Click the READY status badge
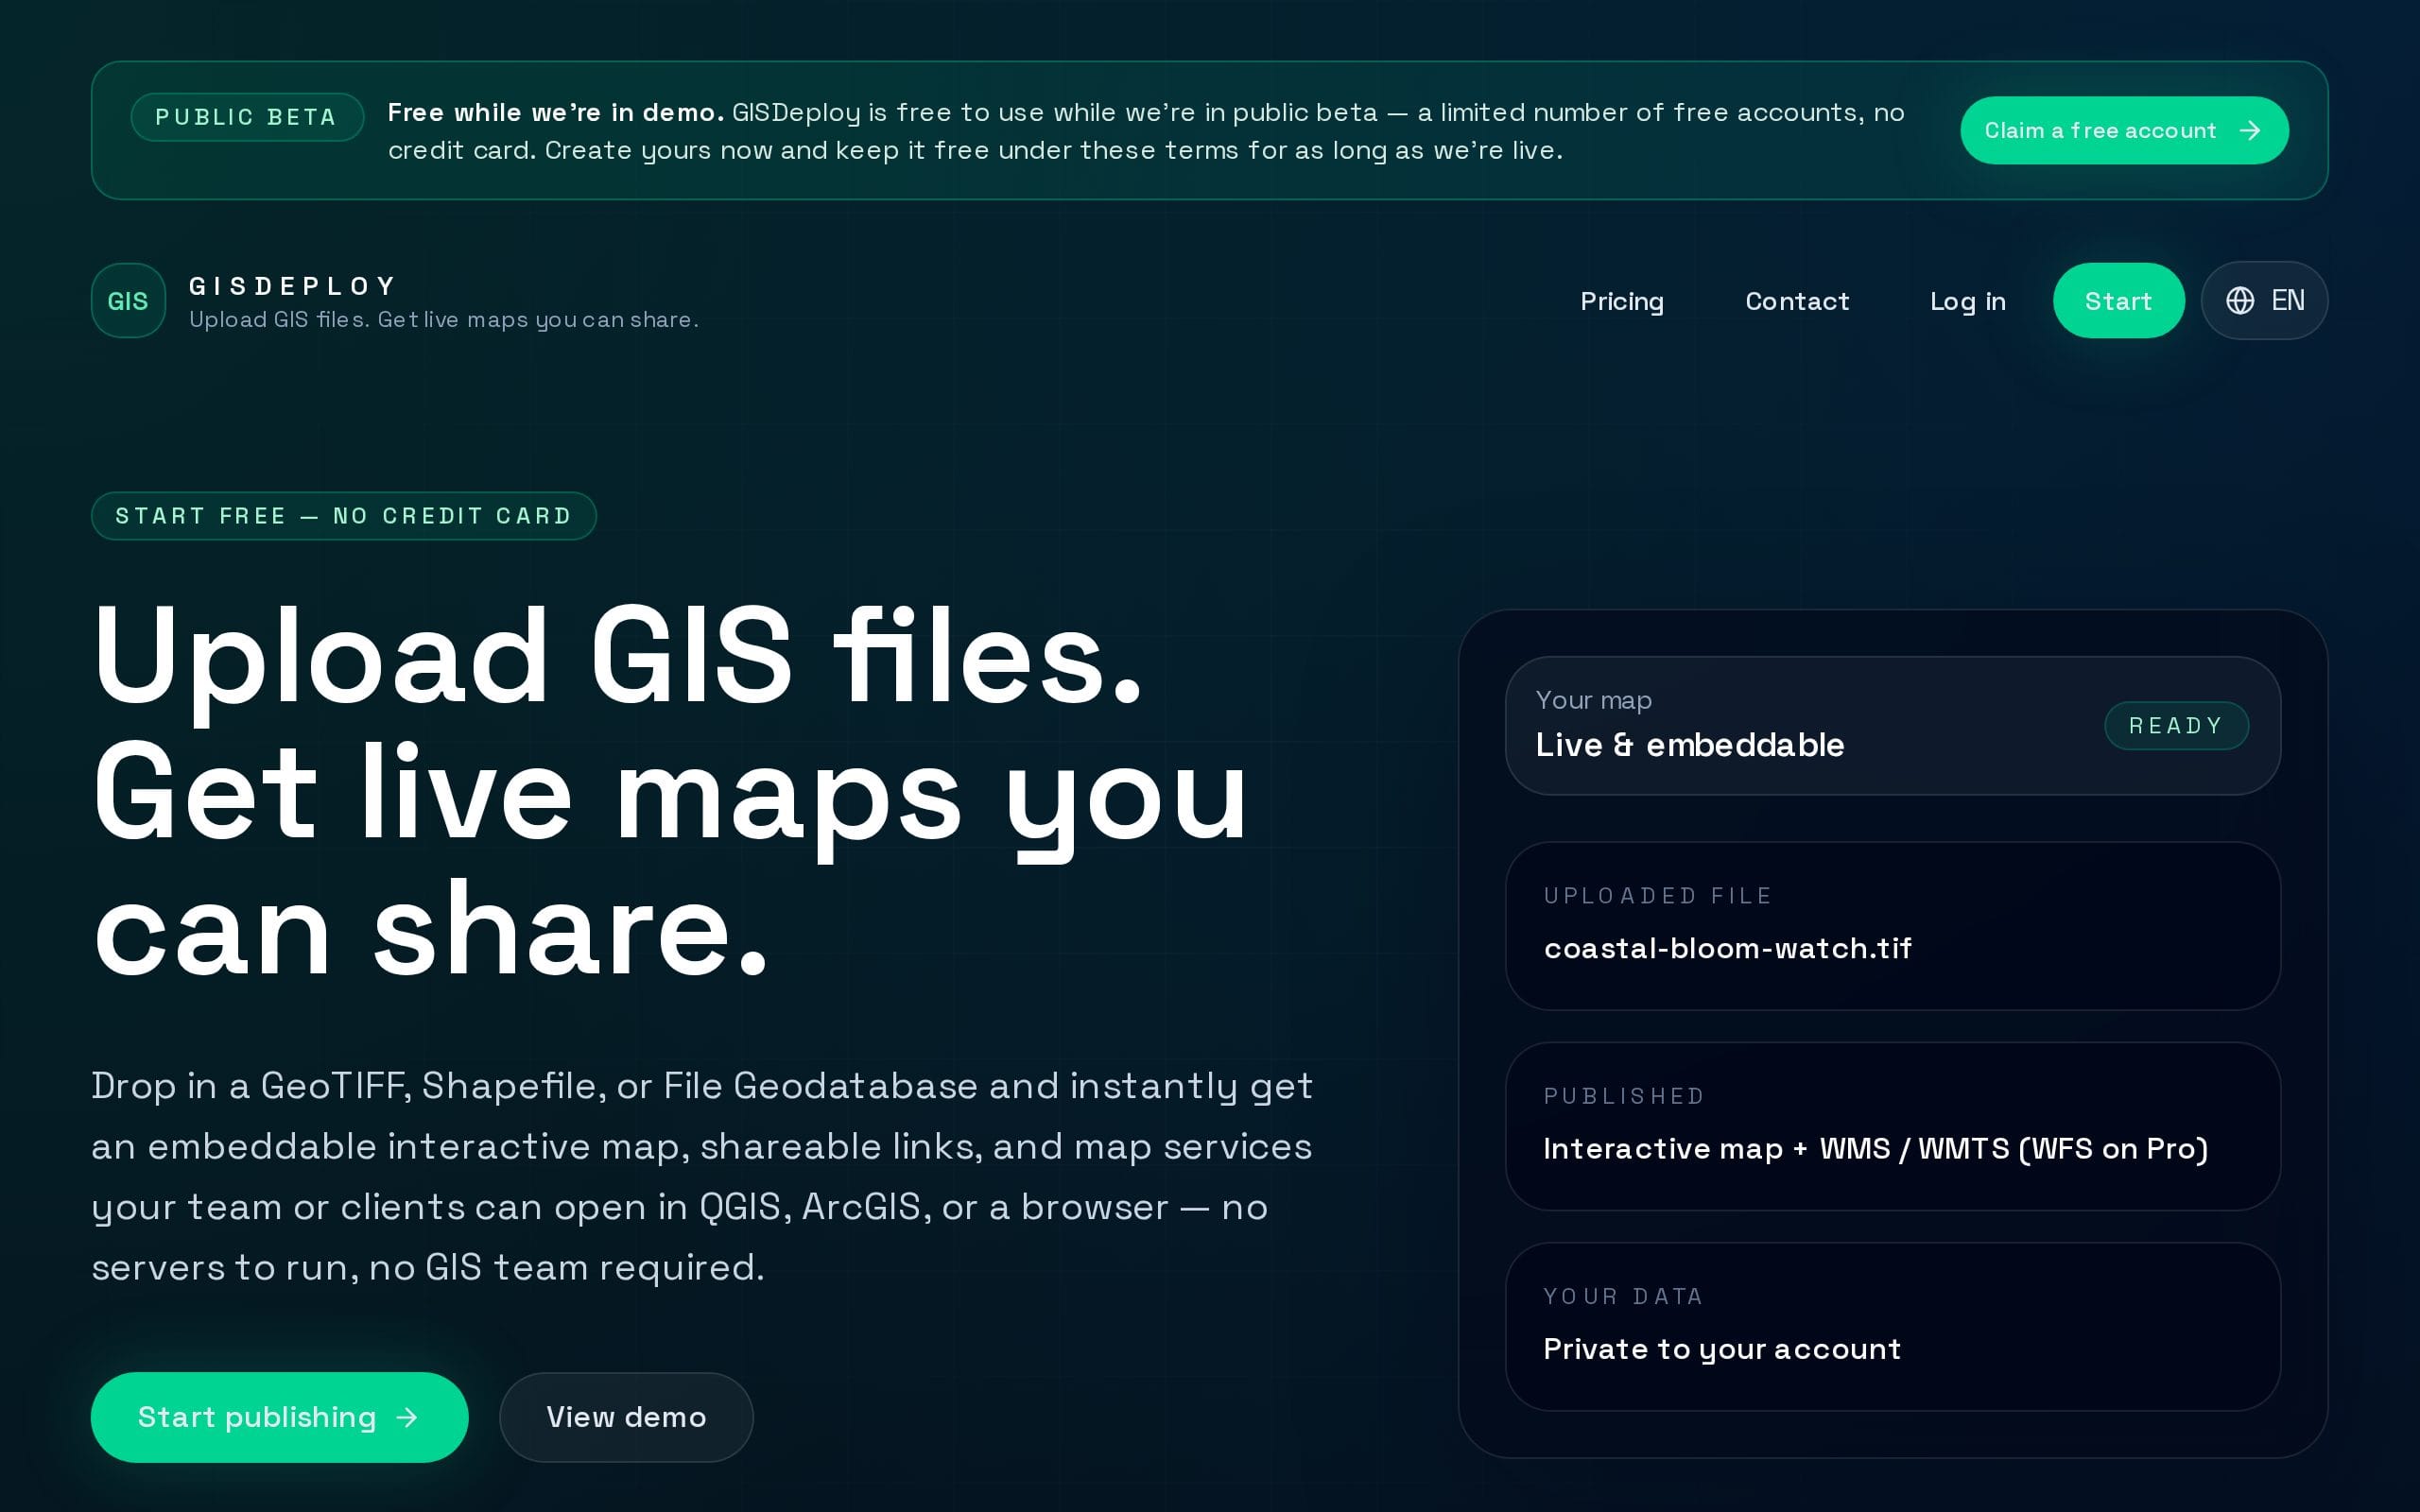The image size is (2420, 1512). point(2176,725)
